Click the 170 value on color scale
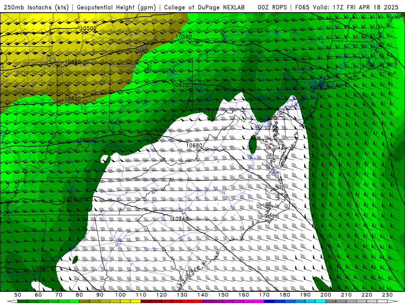The height and width of the screenshot is (304, 405). (264, 295)
